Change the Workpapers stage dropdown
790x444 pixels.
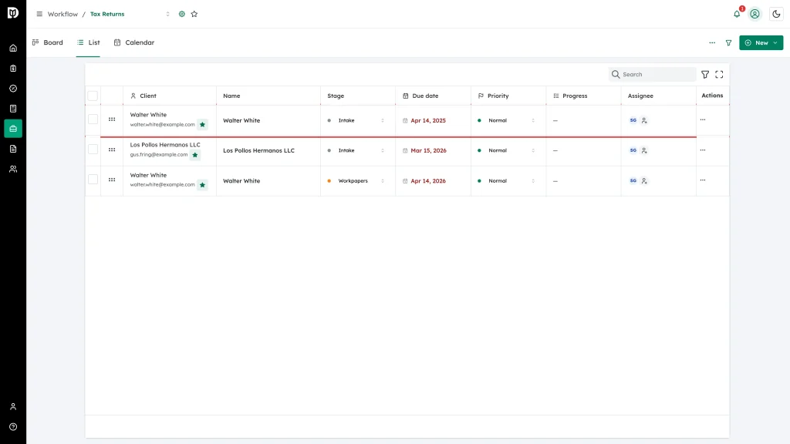click(356, 180)
